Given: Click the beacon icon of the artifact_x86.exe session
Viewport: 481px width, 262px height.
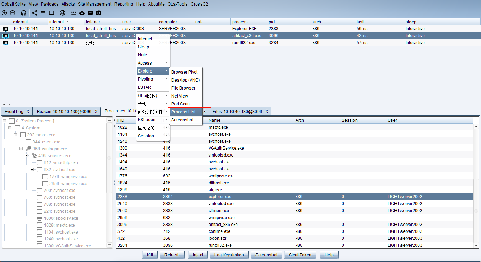Looking at the screenshot, I should tap(6, 36).
